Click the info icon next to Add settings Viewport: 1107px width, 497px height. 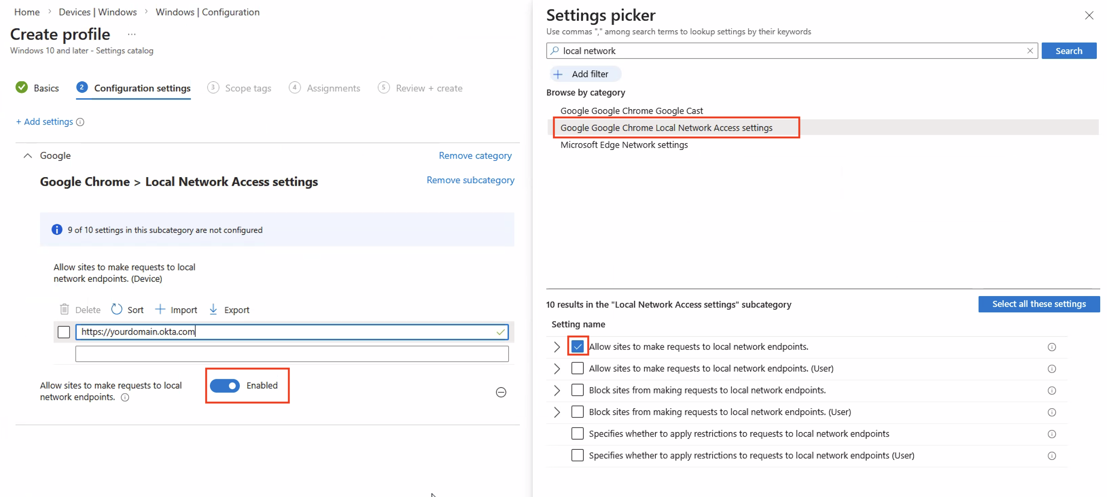click(80, 122)
